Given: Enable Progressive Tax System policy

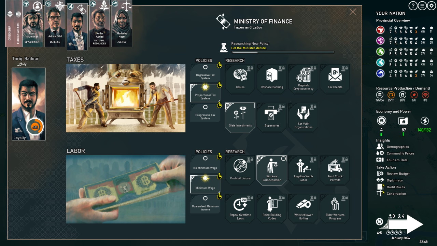Looking at the screenshot, I should [205, 113].
